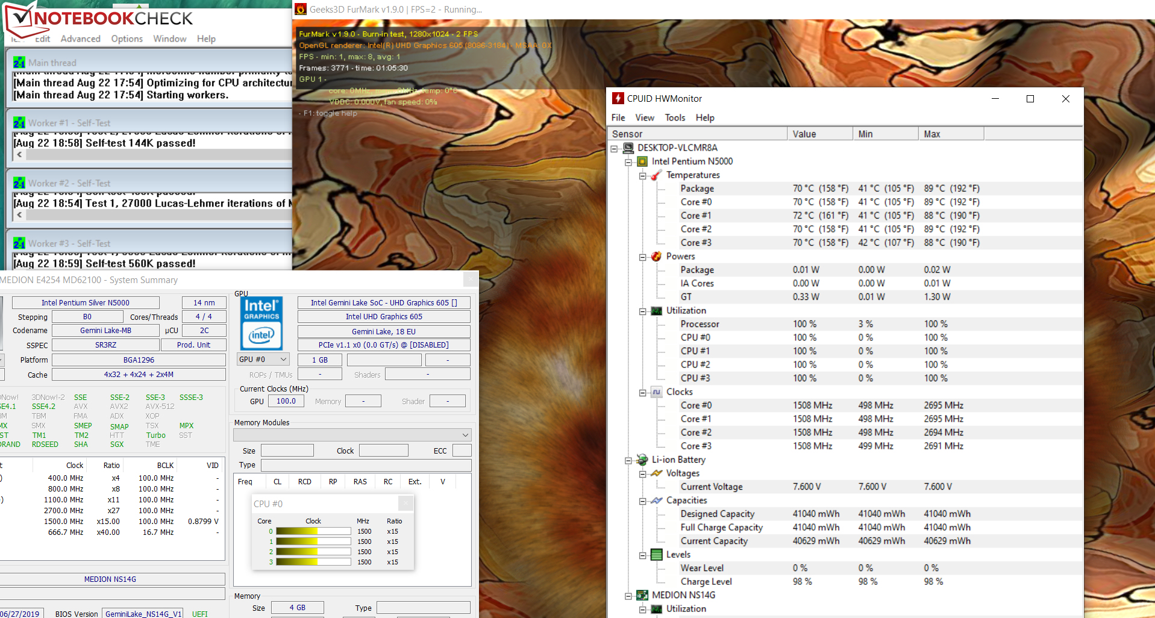Click the Intel Graphics logo in System Summary
This screenshot has width=1155, height=618.
[261, 323]
